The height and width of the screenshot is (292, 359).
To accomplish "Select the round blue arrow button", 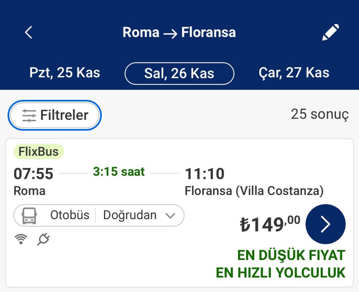I will (325, 224).
